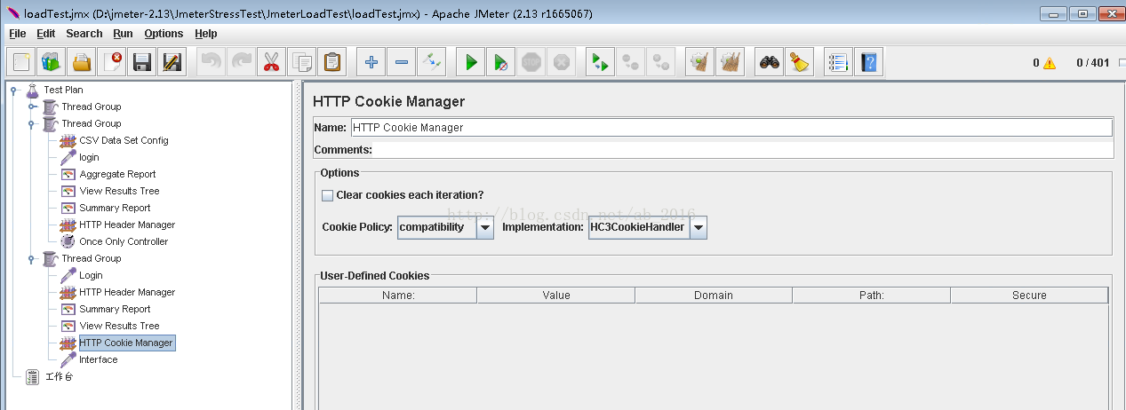Click the Paste clipboard icon
This screenshot has height=410, width=1126.
[331, 62]
